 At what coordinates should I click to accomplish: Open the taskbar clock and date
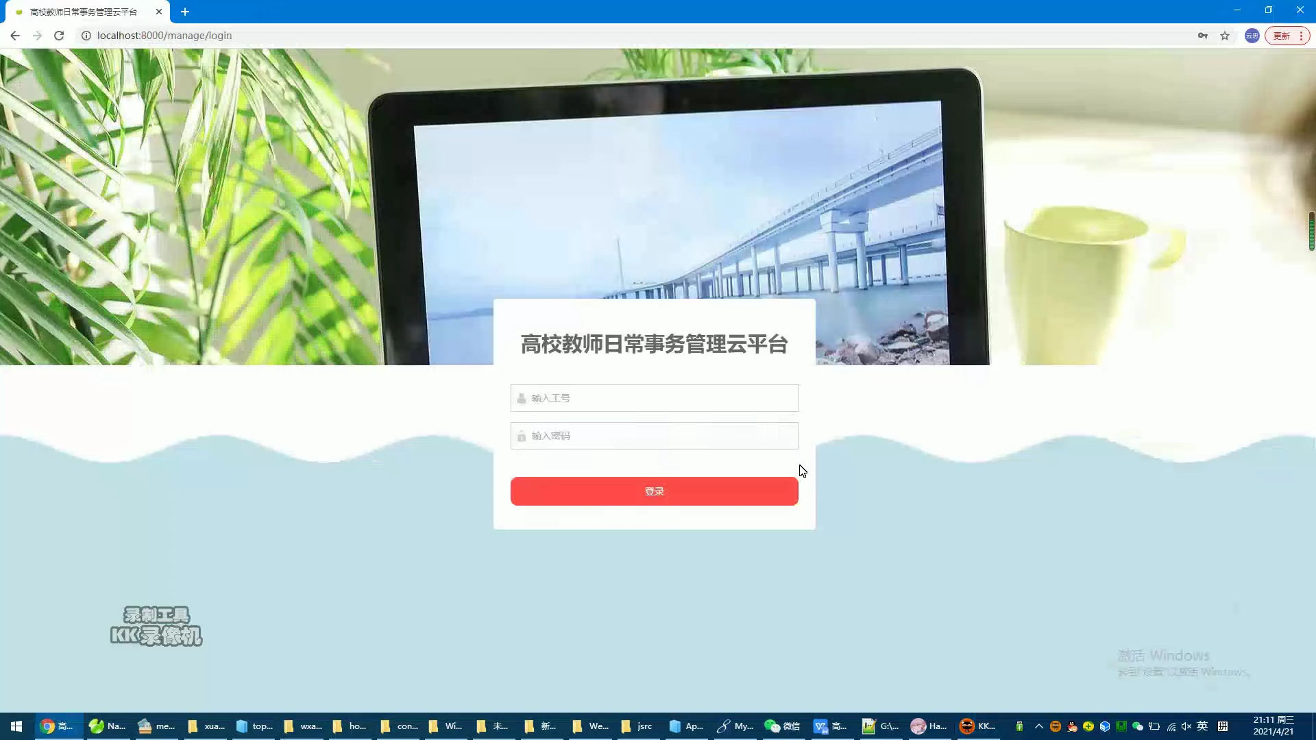(1273, 726)
